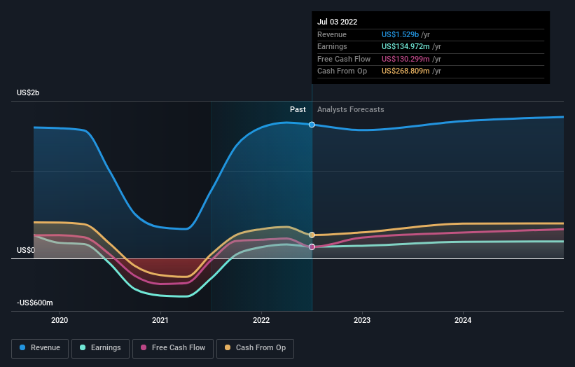Click the US$134.972m earnings value
Viewport: 575px width, 367px height.
click(x=406, y=46)
